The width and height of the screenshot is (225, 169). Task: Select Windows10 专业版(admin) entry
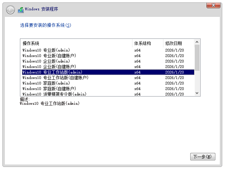click(x=46, y=50)
